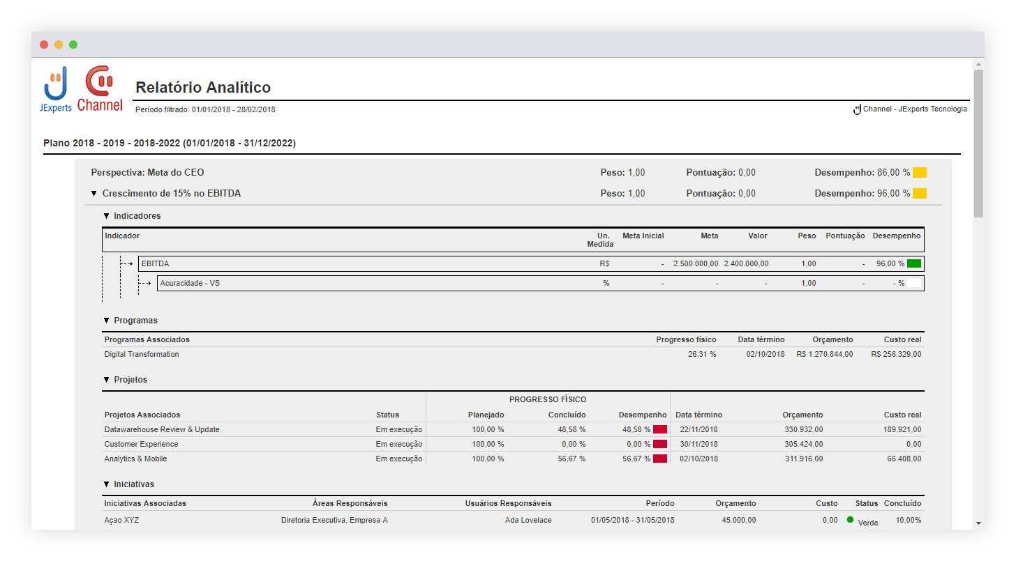The height and width of the screenshot is (561, 1016).
Task: Collapse the Programas section
Action: pyautogui.click(x=107, y=321)
